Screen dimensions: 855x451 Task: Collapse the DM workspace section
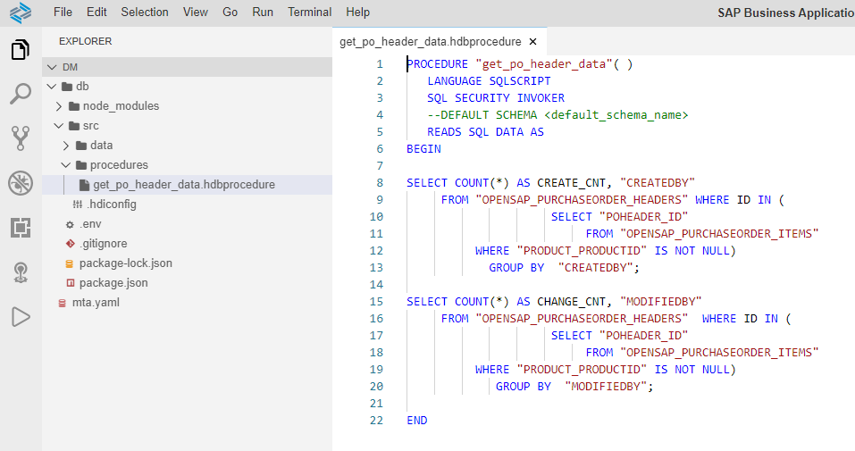tap(52, 67)
